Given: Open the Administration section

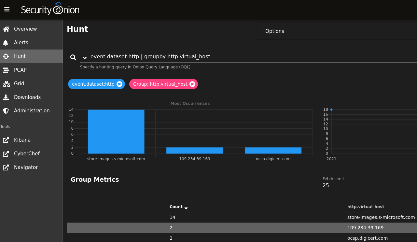Looking at the screenshot, I should point(31,111).
